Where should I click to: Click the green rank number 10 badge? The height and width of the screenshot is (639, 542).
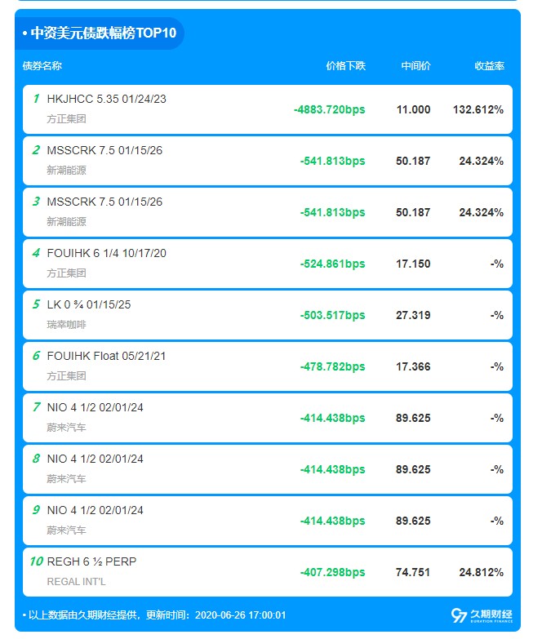tap(36, 561)
